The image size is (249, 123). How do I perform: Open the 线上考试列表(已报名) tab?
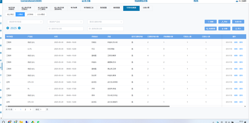point(26,8)
